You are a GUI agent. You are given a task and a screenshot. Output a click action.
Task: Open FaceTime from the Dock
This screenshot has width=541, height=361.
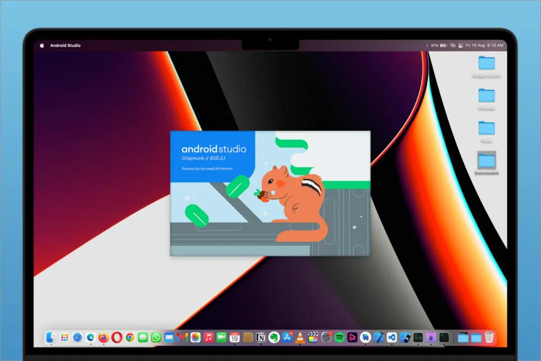point(221,337)
